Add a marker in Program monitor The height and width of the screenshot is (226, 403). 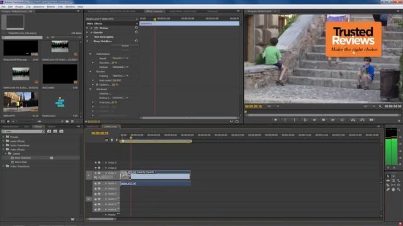tap(276, 120)
